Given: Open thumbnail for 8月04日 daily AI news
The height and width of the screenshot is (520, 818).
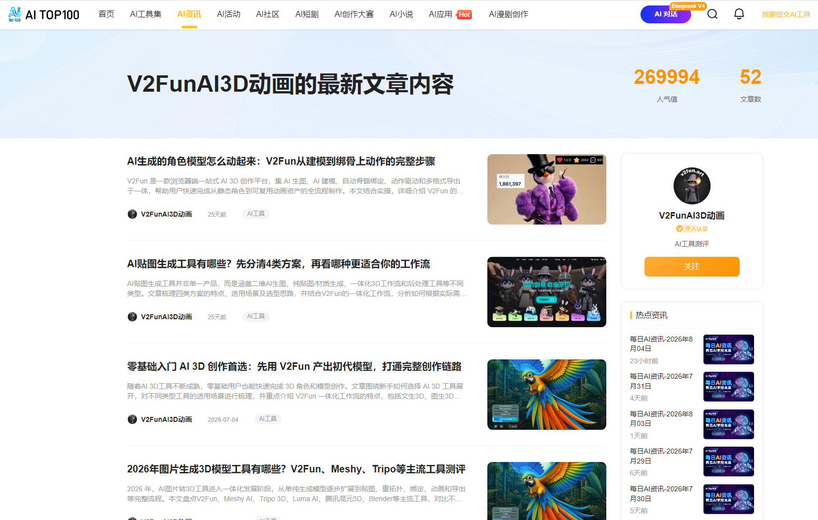Looking at the screenshot, I should 729,349.
